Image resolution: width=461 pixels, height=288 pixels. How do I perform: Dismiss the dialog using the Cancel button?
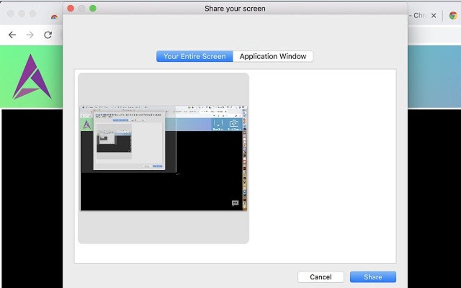tap(320, 277)
